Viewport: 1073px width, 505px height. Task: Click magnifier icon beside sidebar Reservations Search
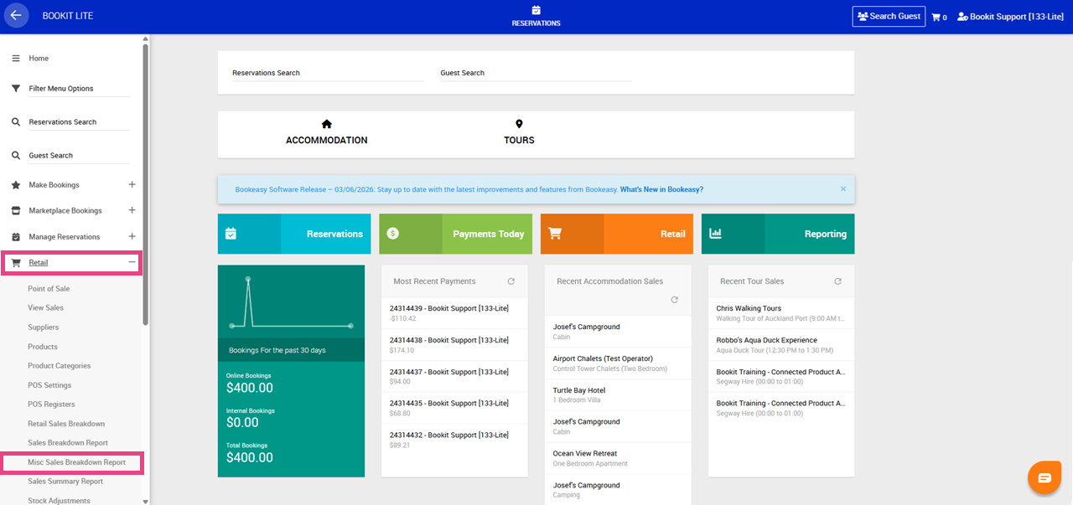[x=16, y=121]
